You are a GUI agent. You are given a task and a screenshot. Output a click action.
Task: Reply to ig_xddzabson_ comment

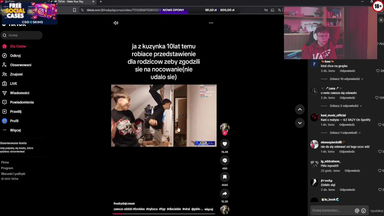coord(352,171)
